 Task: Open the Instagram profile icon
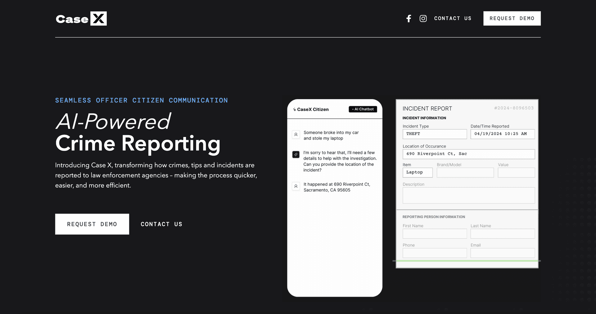pyautogui.click(x=423, y=19)
